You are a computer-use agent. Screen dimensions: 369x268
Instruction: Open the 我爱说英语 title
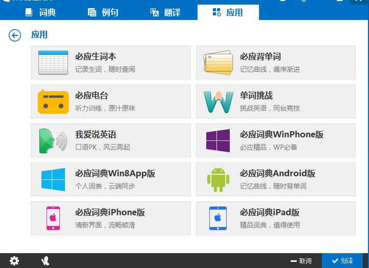(96, 135)
